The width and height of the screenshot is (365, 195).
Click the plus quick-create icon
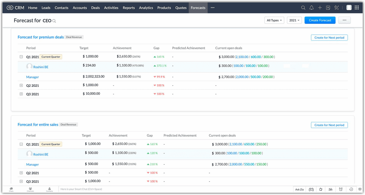click(320, 8)
